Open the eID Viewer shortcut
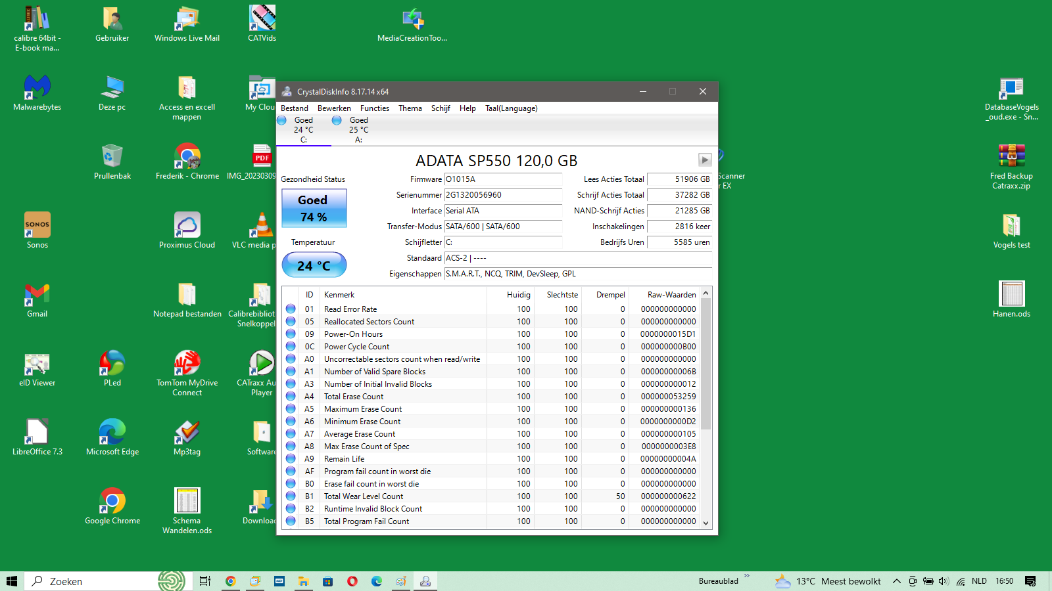1052x591 pixels. coord(37,369)
